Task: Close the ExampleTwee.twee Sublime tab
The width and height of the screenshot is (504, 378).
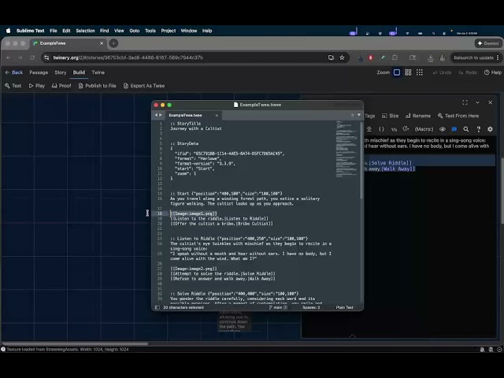Action: tap(217, 116)
